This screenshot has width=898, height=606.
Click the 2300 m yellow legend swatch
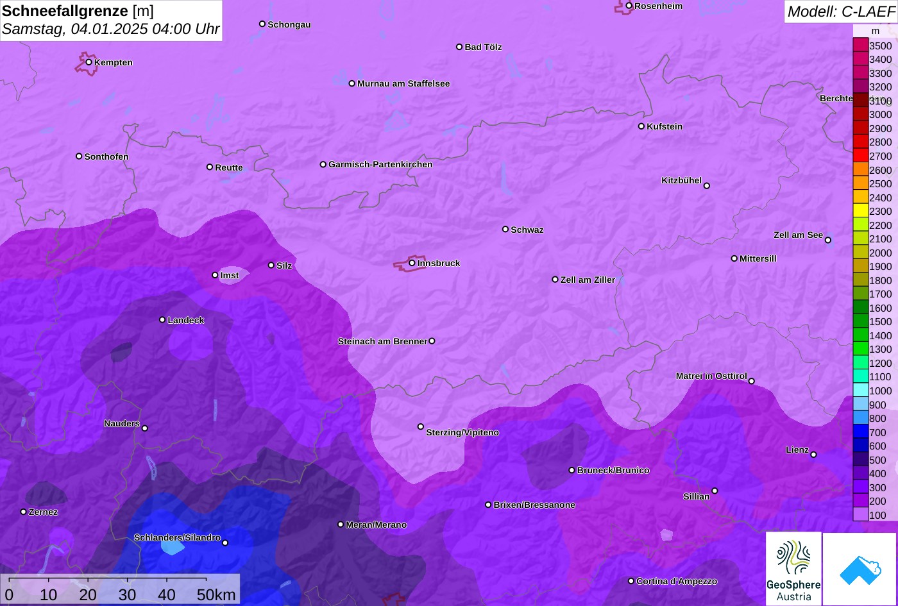pos(860,211)
